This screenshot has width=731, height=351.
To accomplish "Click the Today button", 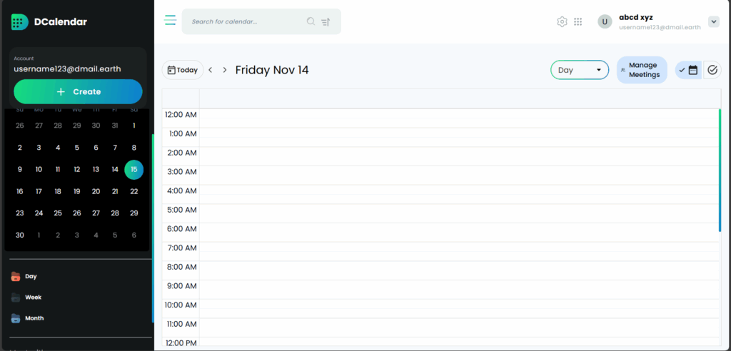I will coord(182,70).
